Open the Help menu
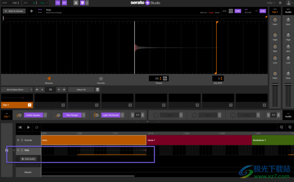The height and width of the screenshot is (182, 294). pyautogui.click(x=271, y=3)
